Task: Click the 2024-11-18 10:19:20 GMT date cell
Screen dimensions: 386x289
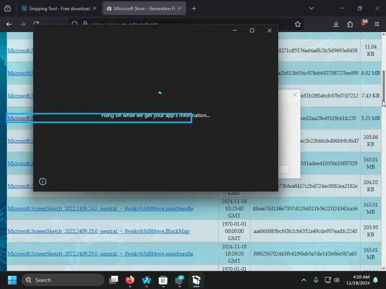Action: coord(234,254)
